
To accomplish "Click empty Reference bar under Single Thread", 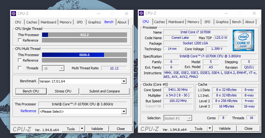I will [85, 40].
